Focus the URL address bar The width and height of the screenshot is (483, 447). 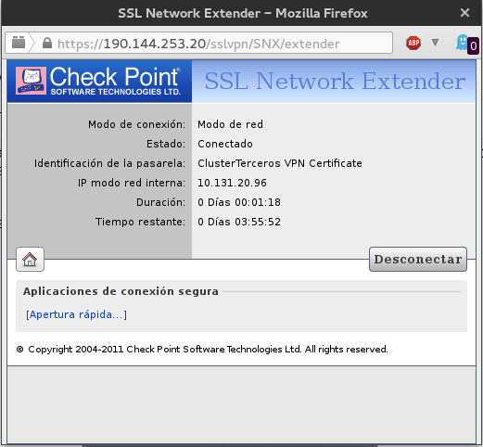coord(198,44)
